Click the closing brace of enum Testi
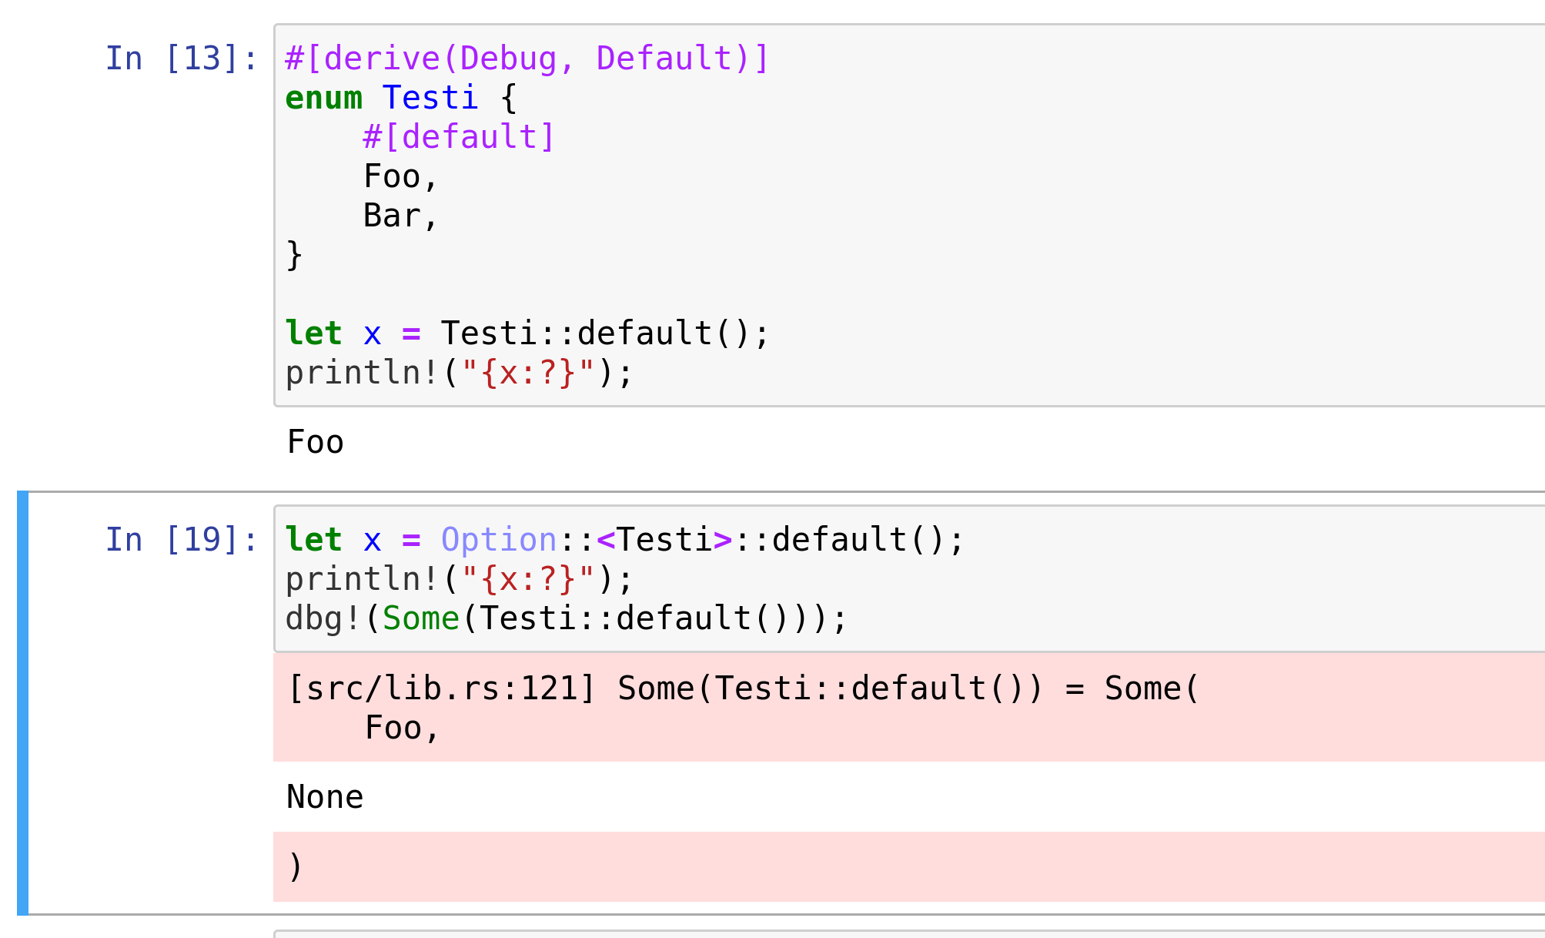Viewport: 1545px width, 938px height. click(x=294, y=254)
